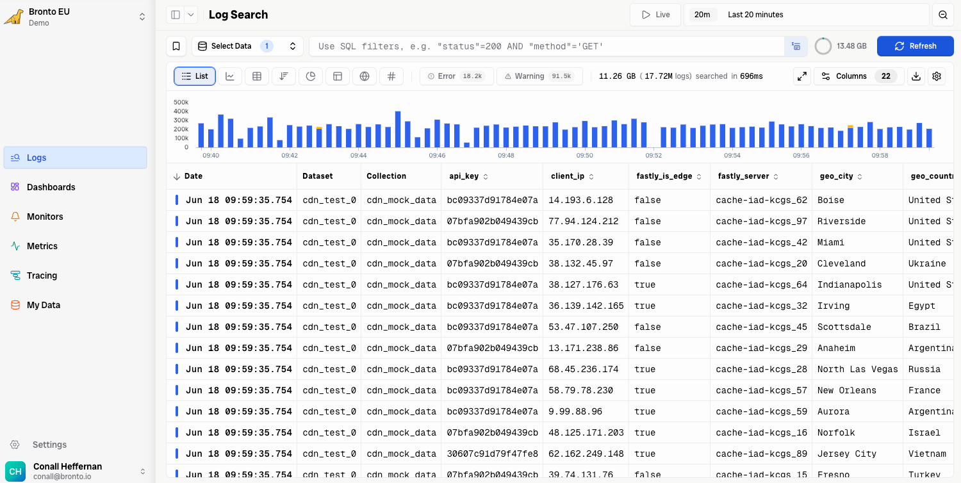Click the Bronto dinosaur logo
Viewport: 961px width, 483px height.
tap(14, 17)
